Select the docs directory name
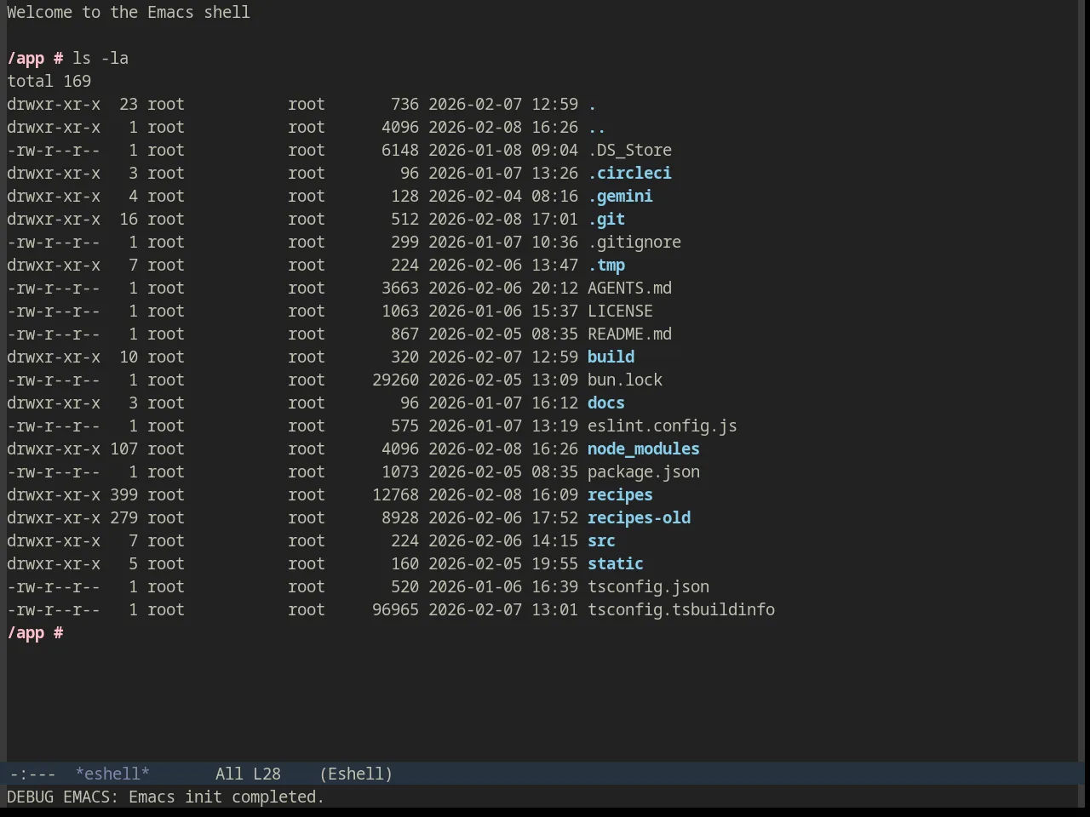 pyautogui.click(x=606, y=403)
